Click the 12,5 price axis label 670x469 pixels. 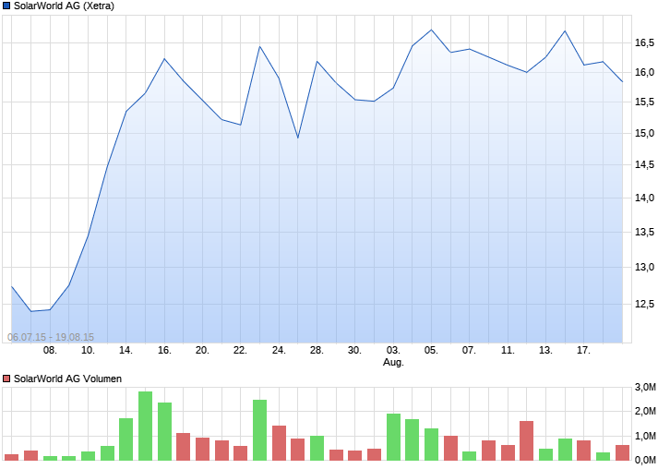coord(645,304)
